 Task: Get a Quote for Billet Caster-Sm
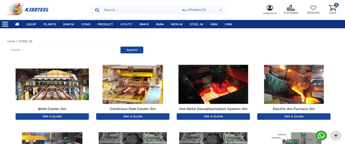coord(52,117)
